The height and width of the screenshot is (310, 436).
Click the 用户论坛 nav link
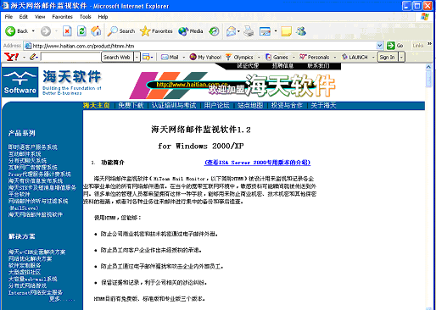(217, 106)
